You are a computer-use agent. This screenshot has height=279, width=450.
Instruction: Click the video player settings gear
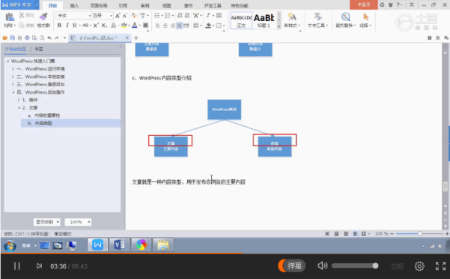[x=419, y=266]
